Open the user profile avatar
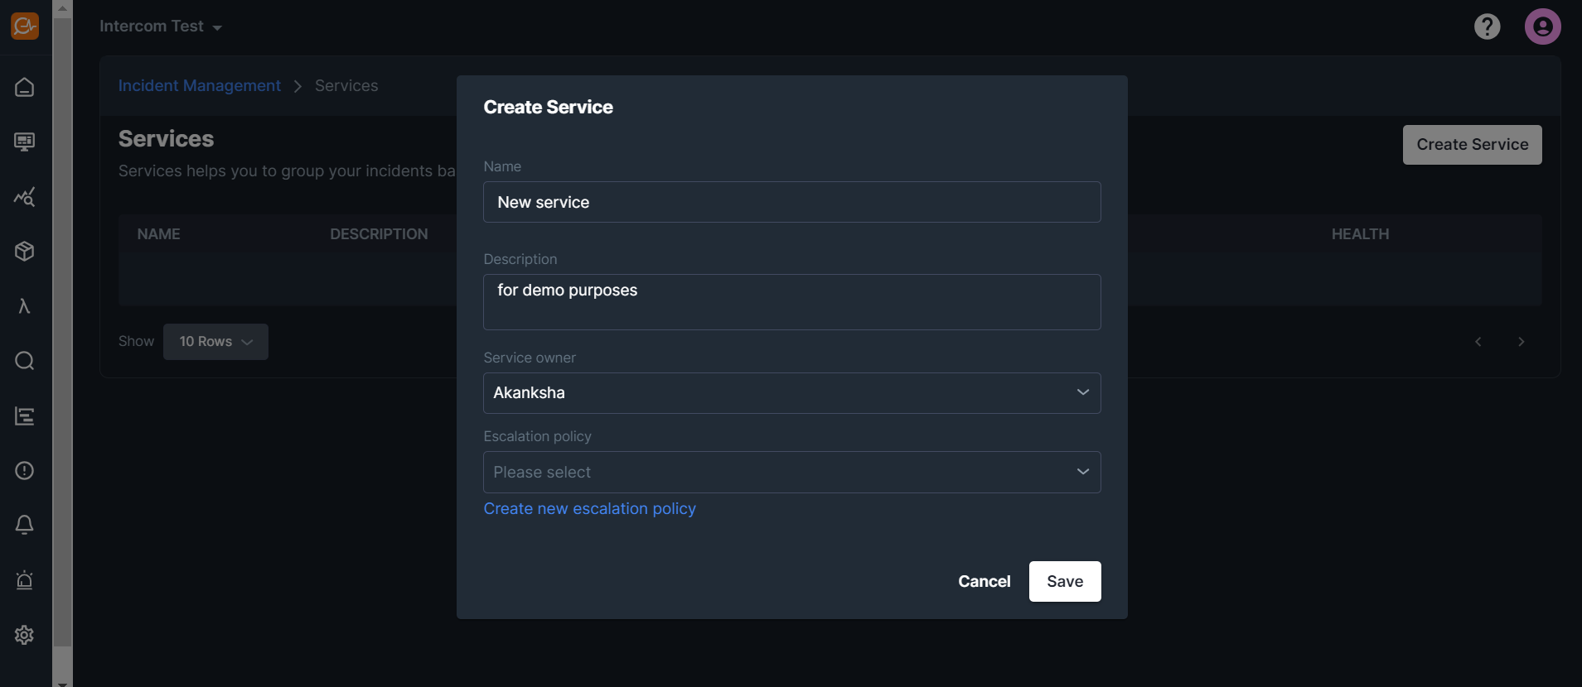 pyautogui.click(x=1542, y=26)
